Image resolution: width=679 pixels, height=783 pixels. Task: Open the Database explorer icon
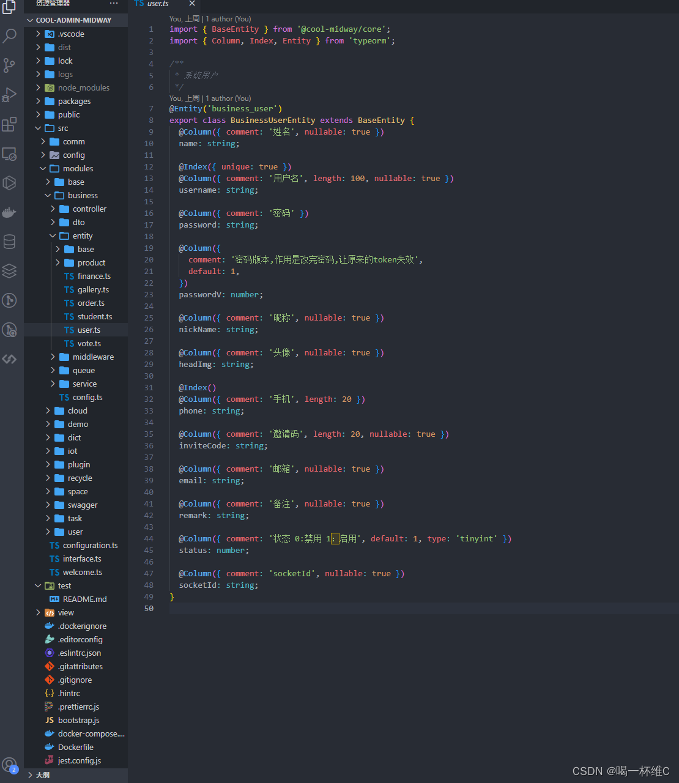click(10, 241)
